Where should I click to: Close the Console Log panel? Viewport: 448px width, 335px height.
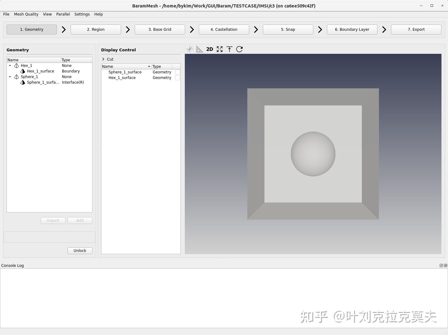[x=446, y=265]
